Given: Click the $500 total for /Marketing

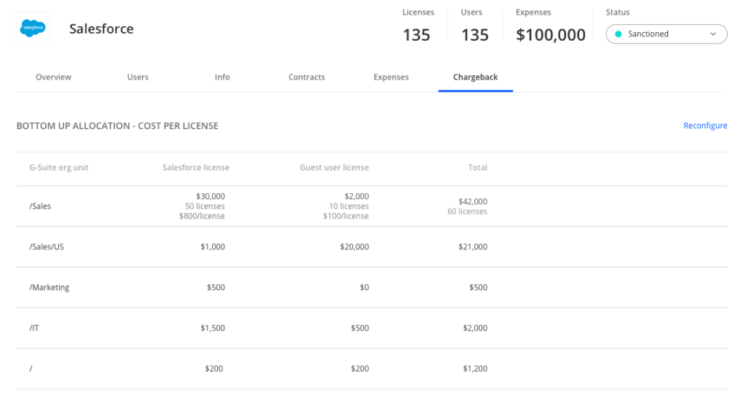Looking at the screenshot, I should (478, 287).
